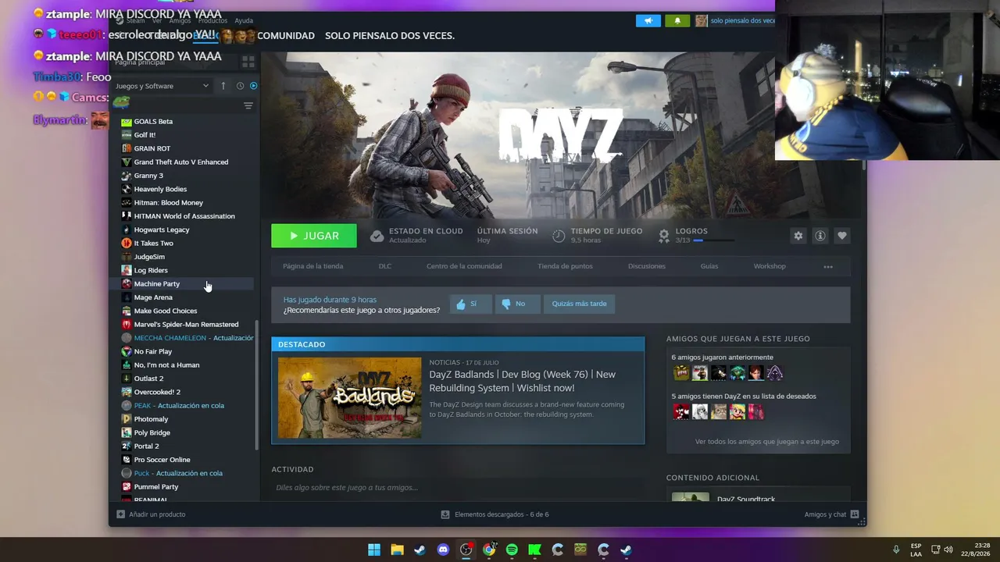Open the DayZ game info icon
Screen dimensions: 1000x562
pos(820,236)
